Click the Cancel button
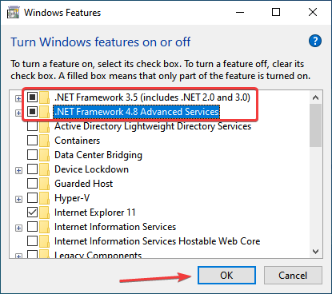 (x=293, y=275)
